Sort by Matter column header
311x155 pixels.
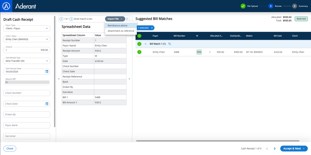point(249,36)
